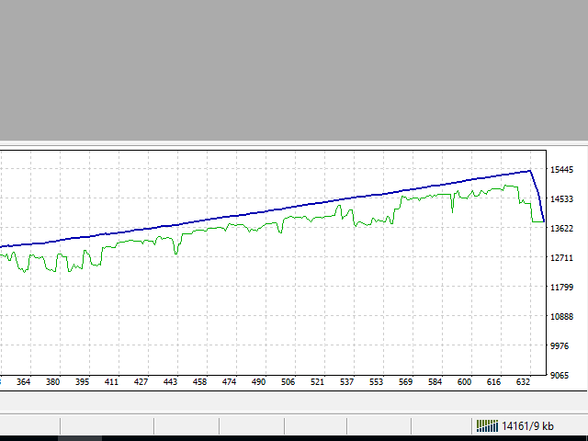Screen dimensions: 588x441
Task: Click the 11799 value on the vertical axis
Action: [562, 288]
